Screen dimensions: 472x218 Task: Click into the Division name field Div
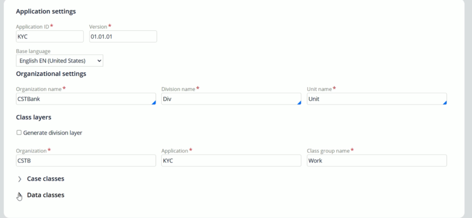pos(231,99)
